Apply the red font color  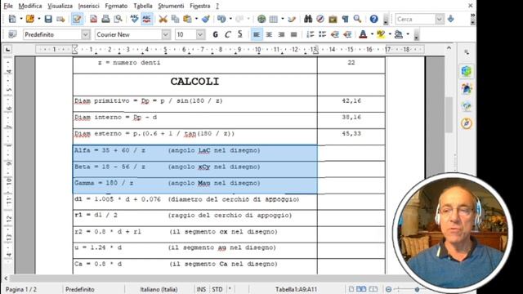pyautogui.click(x=363, y=34)
